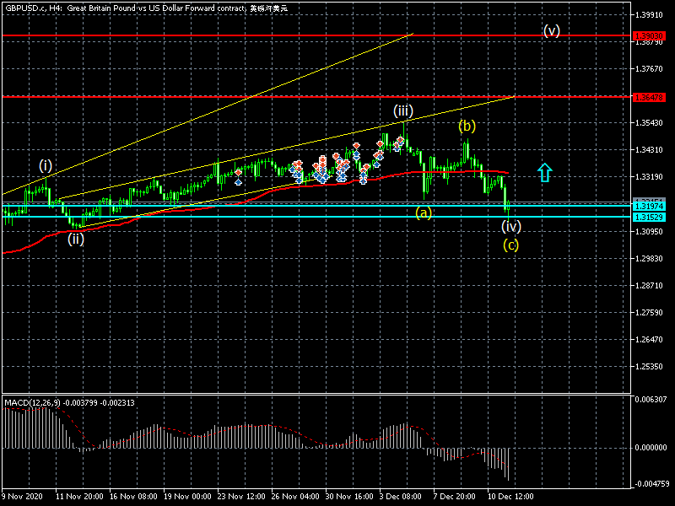Select the yellow (b) wave label
Viewport: 675px width, 506px height.
[x=467, y=126]
